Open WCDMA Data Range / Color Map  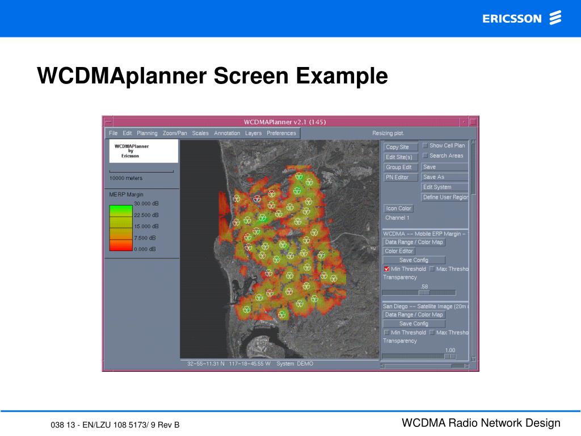[414, 242]
